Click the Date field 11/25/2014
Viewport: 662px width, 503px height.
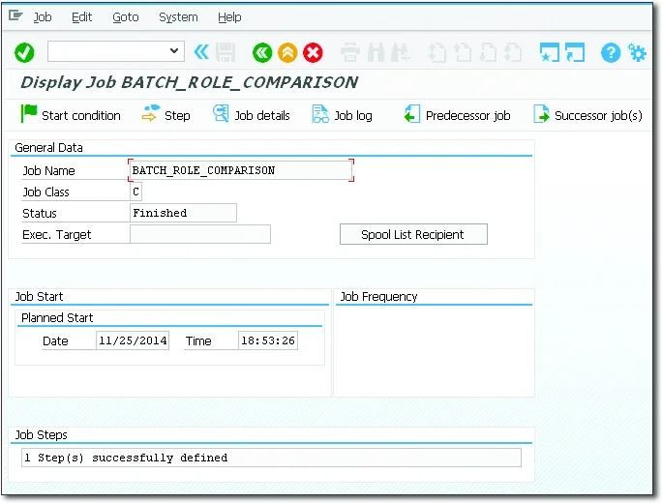click(133, 340)
